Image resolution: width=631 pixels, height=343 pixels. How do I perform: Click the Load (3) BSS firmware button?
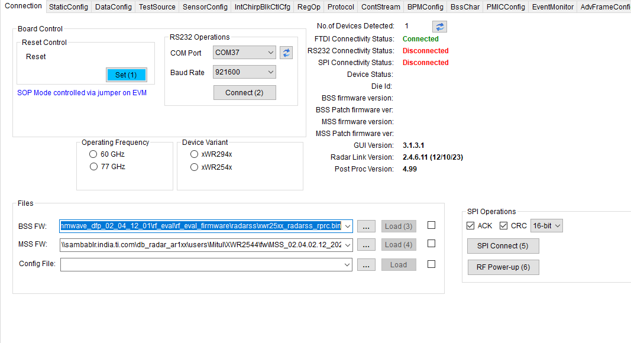pos(399,226)
